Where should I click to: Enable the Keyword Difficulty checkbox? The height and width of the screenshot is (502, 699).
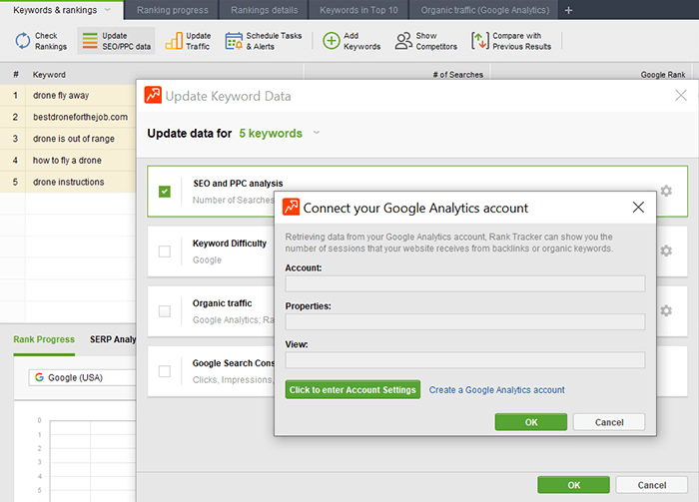165,251
